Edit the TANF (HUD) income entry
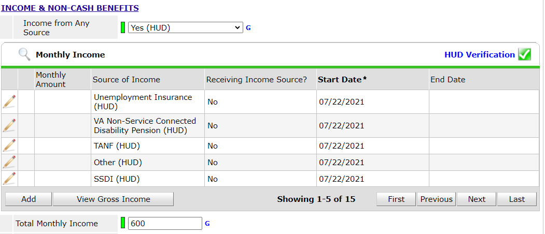545x234 pixels. 9,145
